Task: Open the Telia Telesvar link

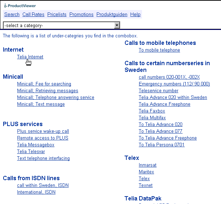Action: pos(31,151)
